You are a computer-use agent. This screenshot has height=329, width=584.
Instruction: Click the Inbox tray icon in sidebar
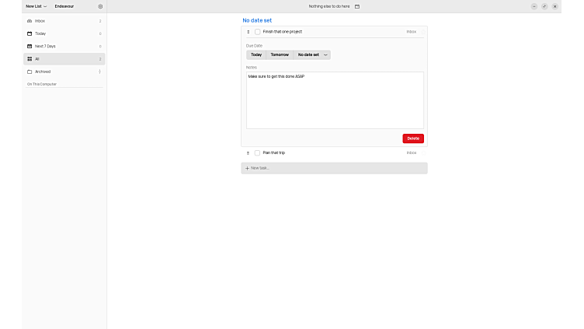pos(30,21)
